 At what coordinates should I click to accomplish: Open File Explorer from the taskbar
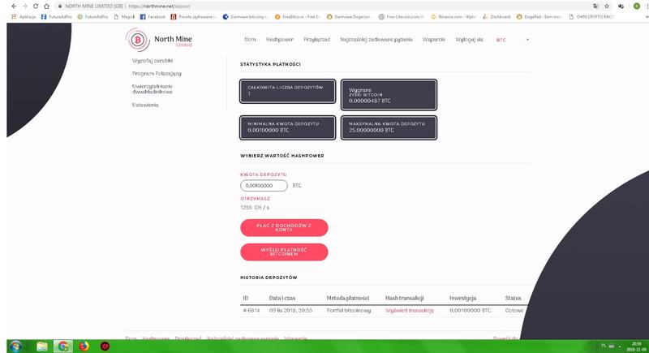(42, 346)
